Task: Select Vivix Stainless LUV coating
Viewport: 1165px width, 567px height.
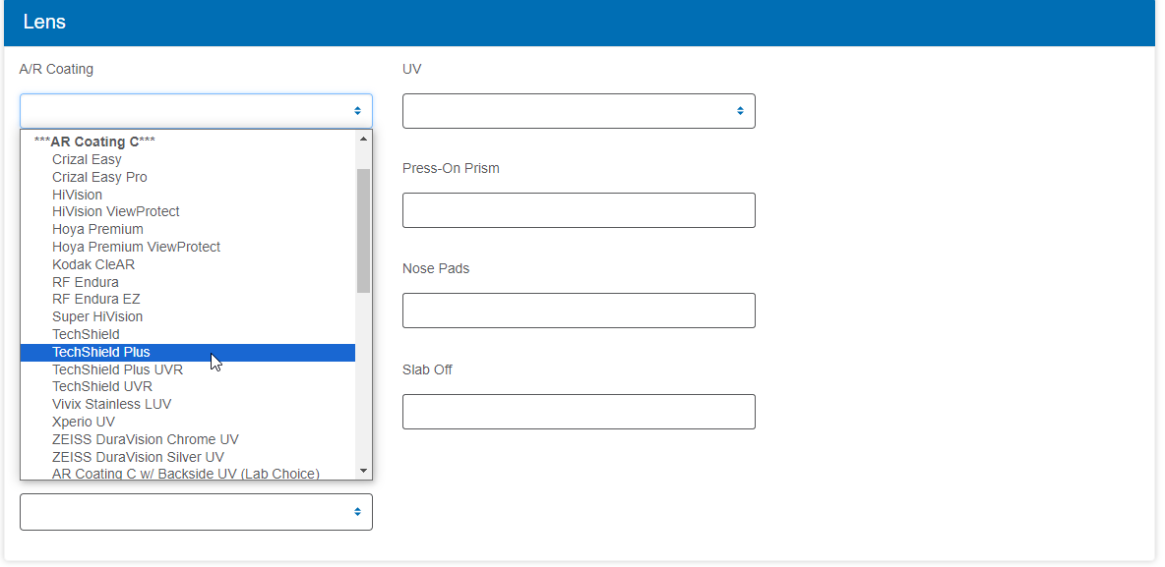Action: pyautogui.click(x=187, y=405)
